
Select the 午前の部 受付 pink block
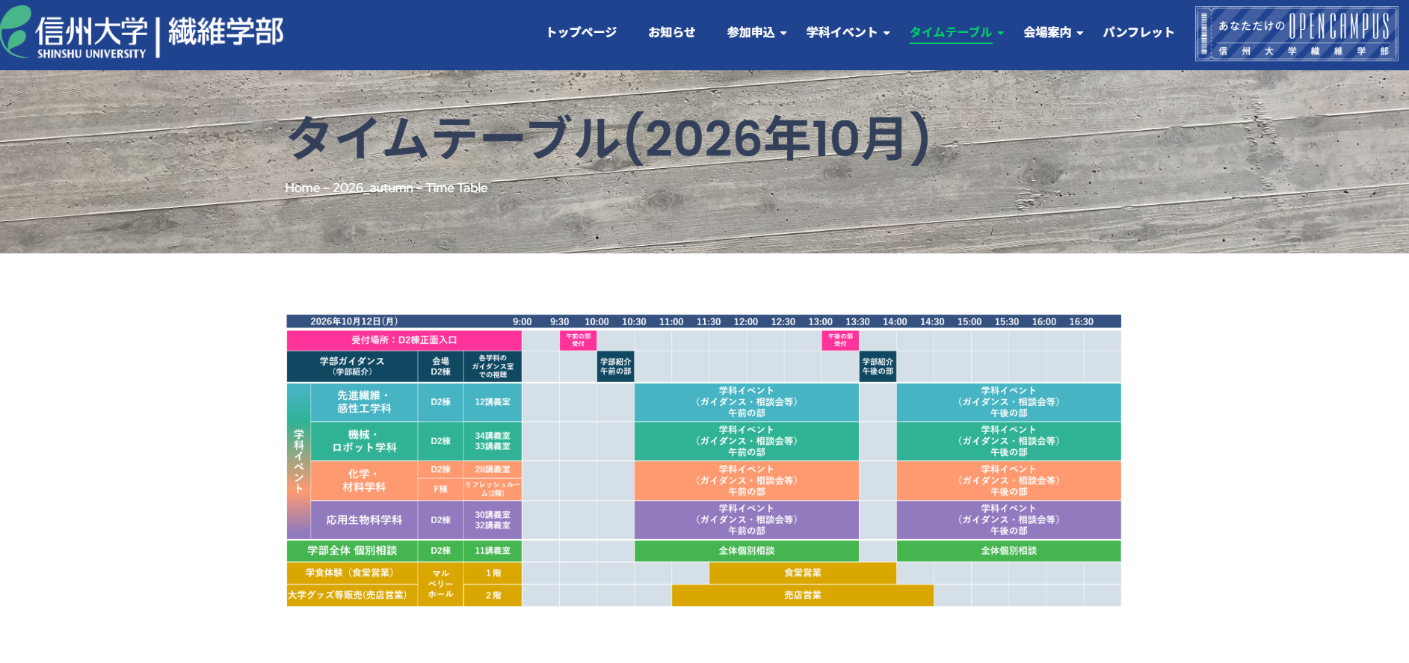point(578,340)
